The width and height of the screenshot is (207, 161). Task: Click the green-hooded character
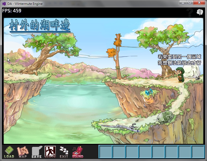(180, 75)
